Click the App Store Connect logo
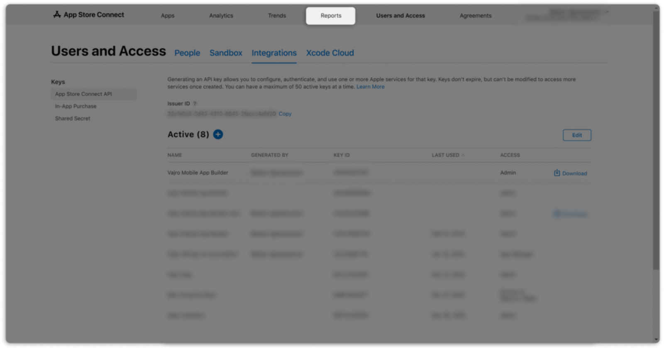Viewport: 664px width, 349px height. (x=88, y=15)
